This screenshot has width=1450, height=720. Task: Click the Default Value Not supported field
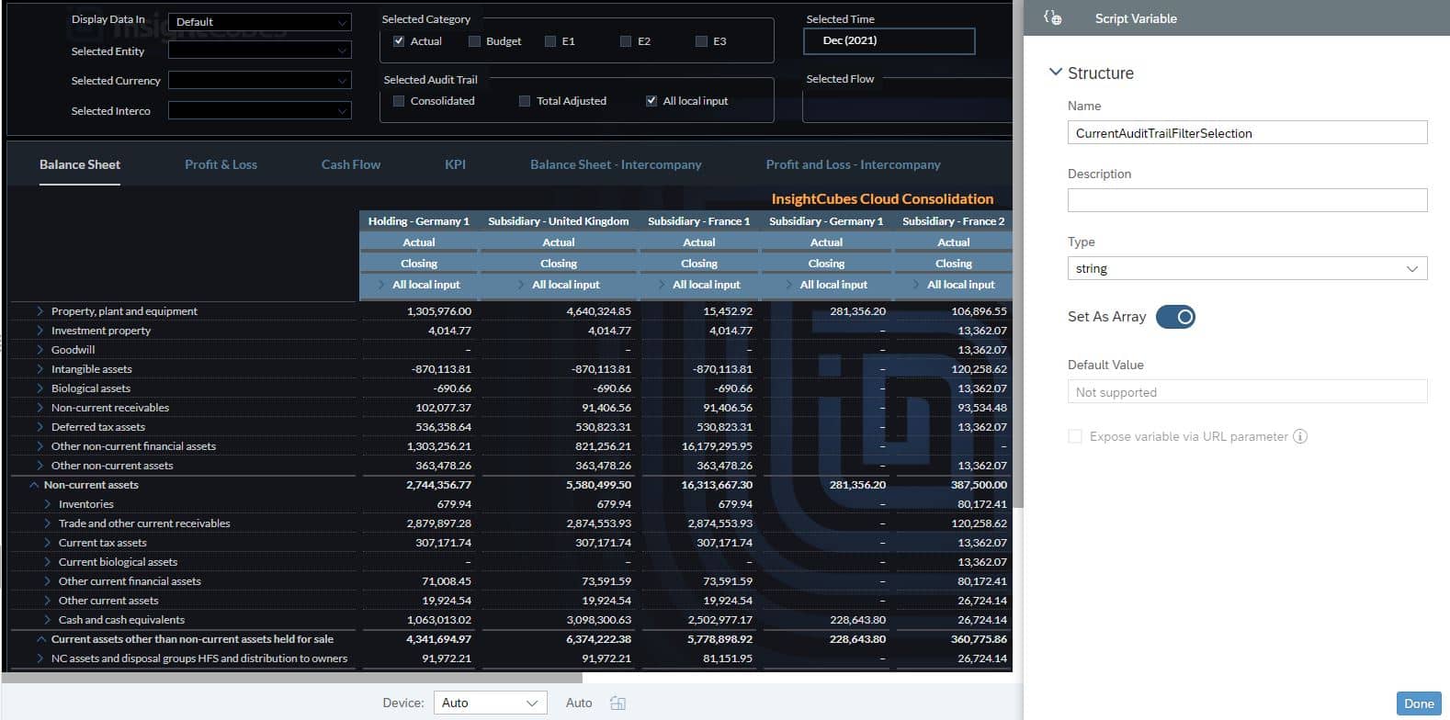pos(1247,392)
